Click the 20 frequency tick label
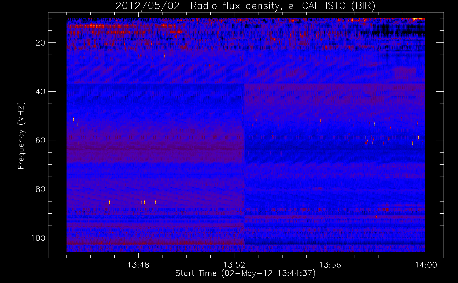The width and height of the screenshot is (458, 283). (x=40, y=43)
